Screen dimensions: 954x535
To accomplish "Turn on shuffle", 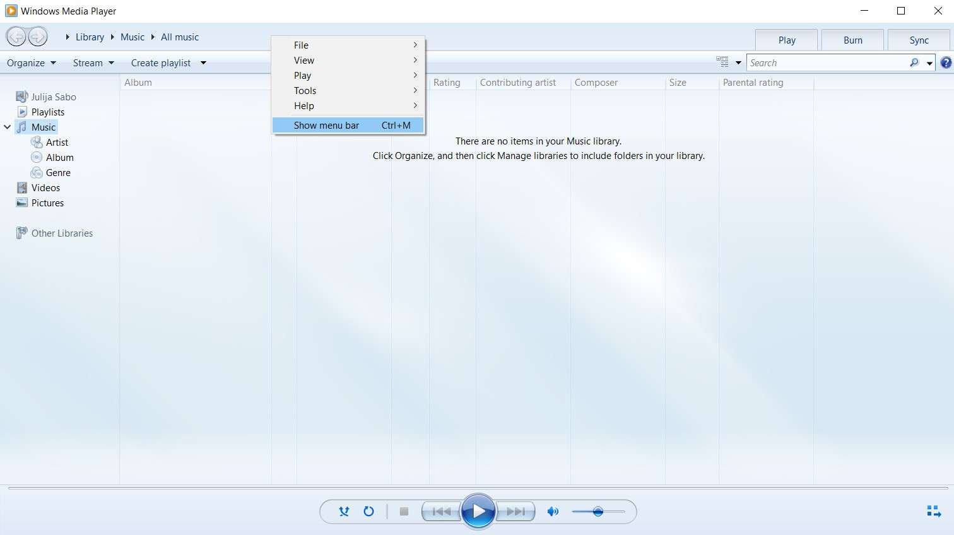I will click(x=344, y=512).
